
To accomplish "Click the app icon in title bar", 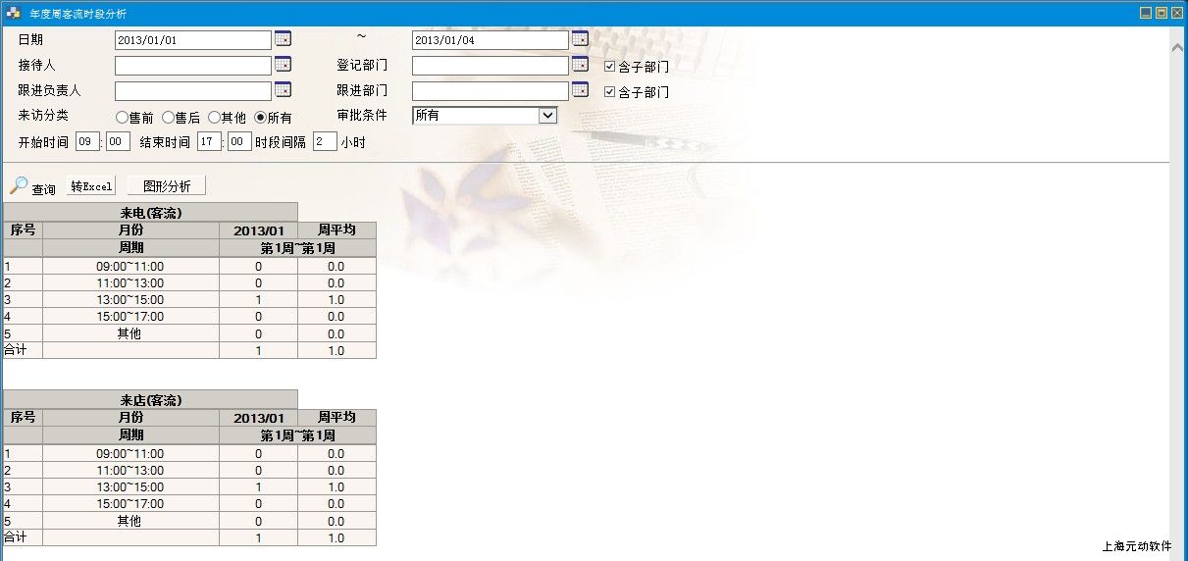I will (x=14, y=14).
